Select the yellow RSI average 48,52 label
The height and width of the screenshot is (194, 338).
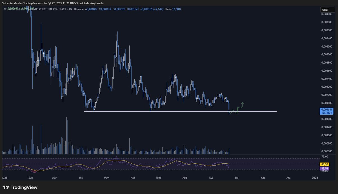325,164
